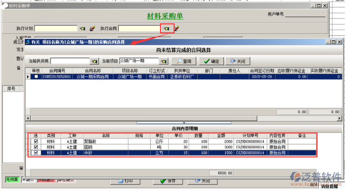This screenshot has height=191, width=346.
Task: Click the 合同编号 column header
Action: pyautogui.click(x=58, y=70)
